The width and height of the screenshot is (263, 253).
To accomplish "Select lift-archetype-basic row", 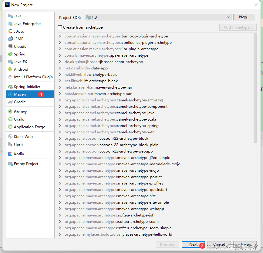I will [x=156, y=75].
